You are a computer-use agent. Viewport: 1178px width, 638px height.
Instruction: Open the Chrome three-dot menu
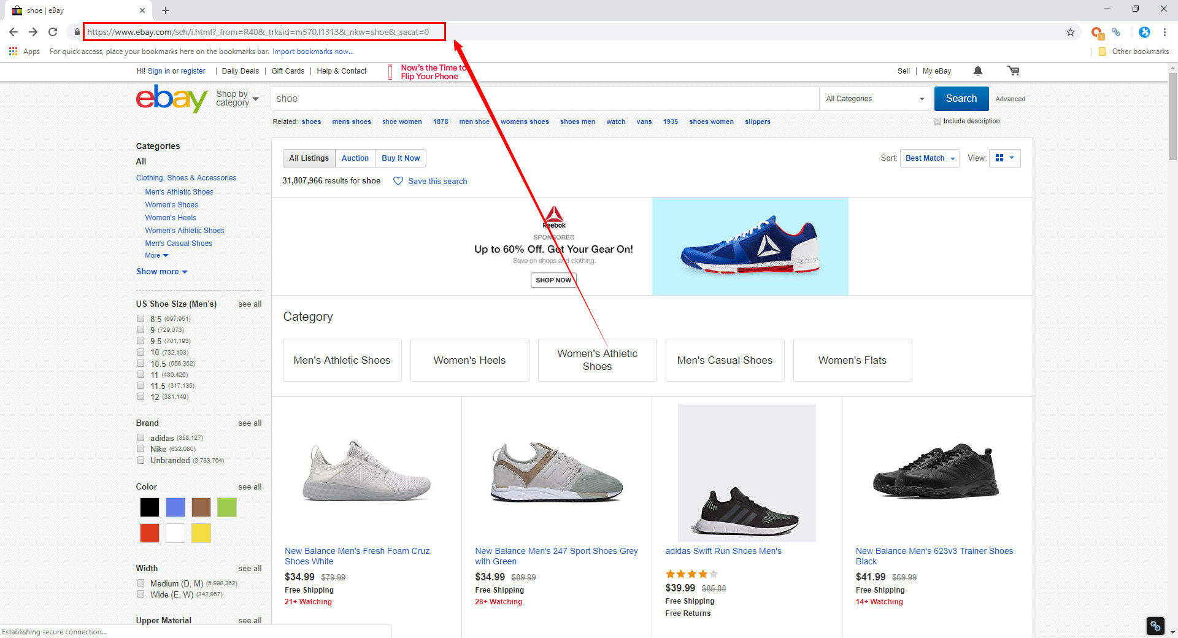(1165, 32)
